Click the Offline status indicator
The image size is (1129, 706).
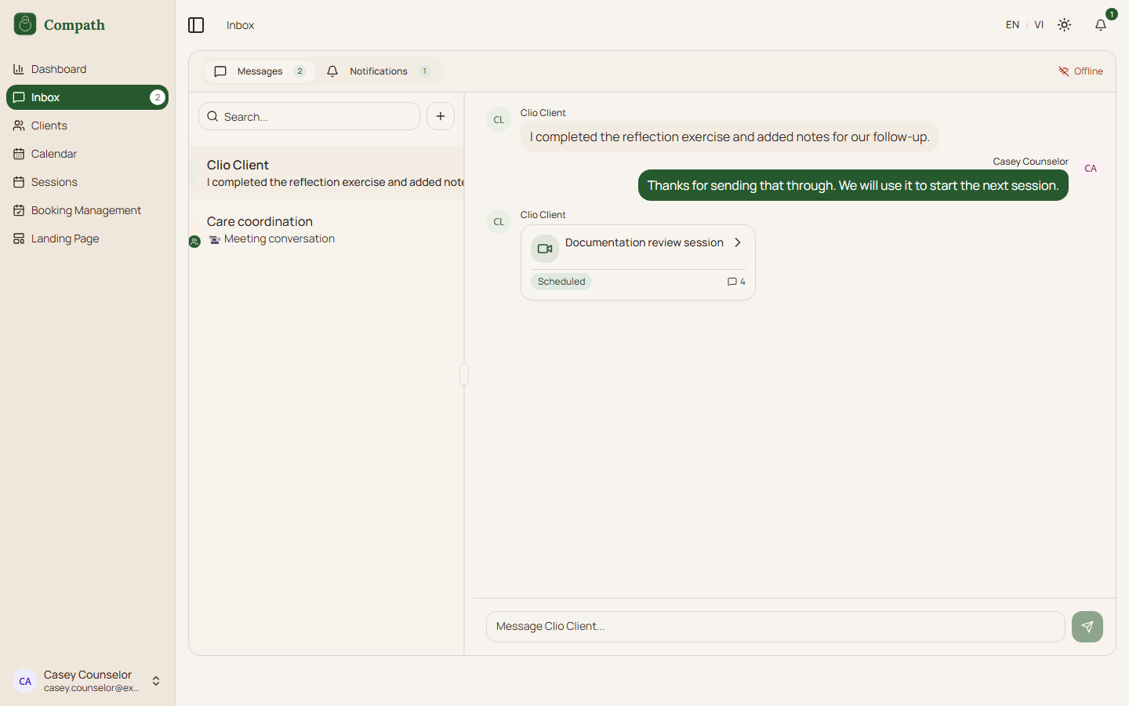(1080, 71)
